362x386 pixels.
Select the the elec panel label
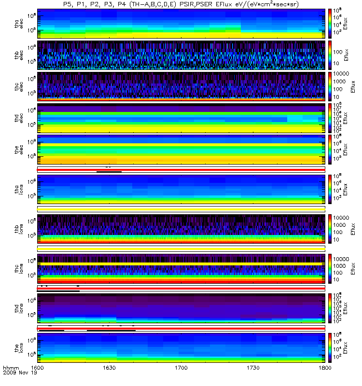19,150
